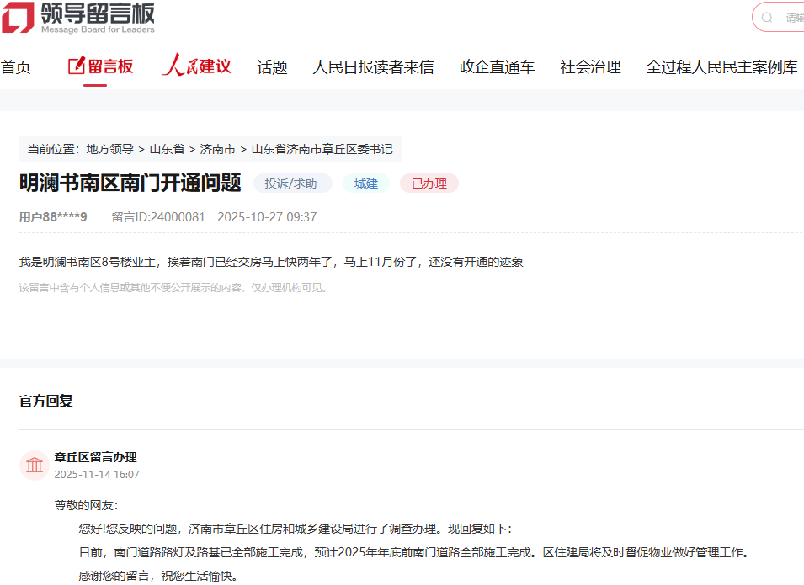Screen dimensions: 804x585
Task: Navigate to 山东省 in breadcrumb
Action: click(167, 149)
